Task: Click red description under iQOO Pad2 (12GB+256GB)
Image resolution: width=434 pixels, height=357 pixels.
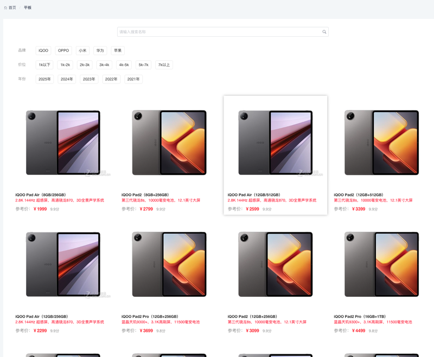Action: pos(267,322)
